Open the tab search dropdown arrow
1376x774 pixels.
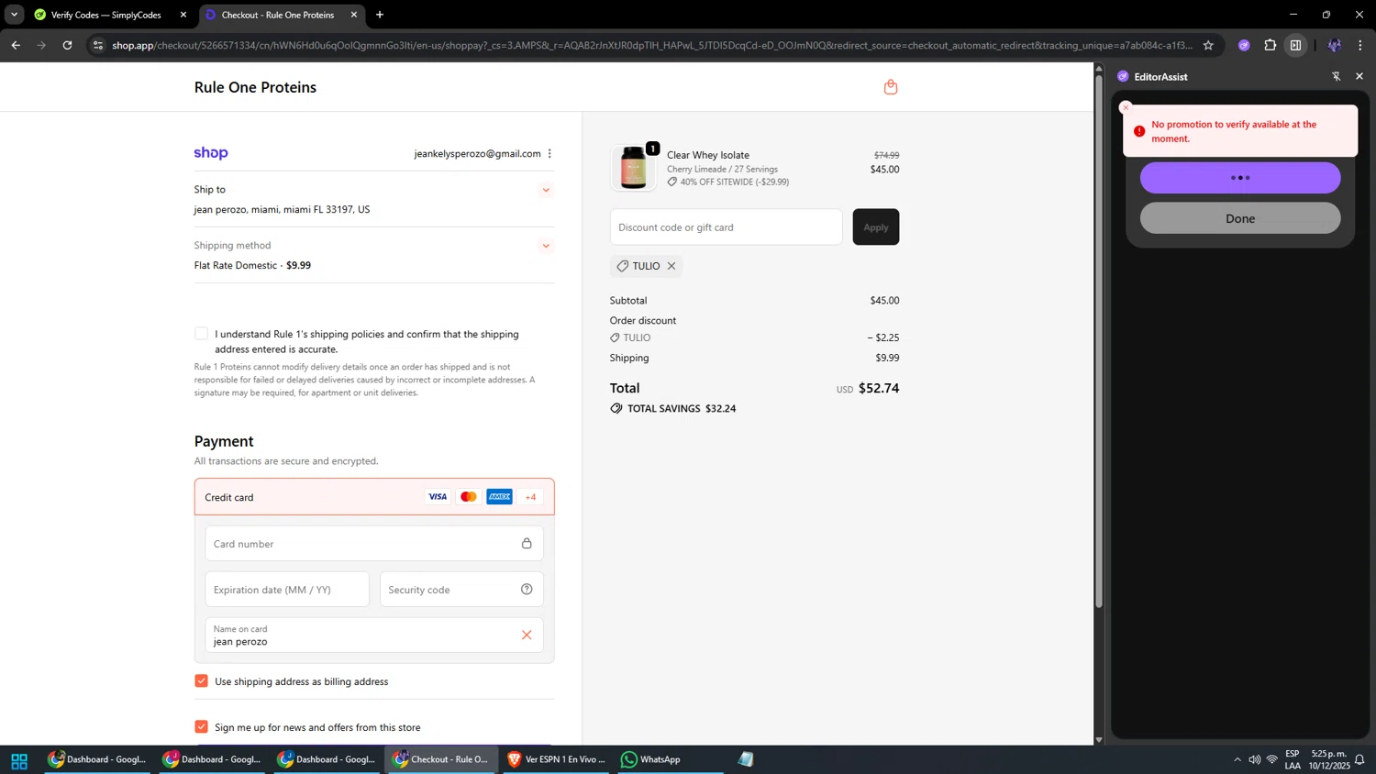pos(14,15)
